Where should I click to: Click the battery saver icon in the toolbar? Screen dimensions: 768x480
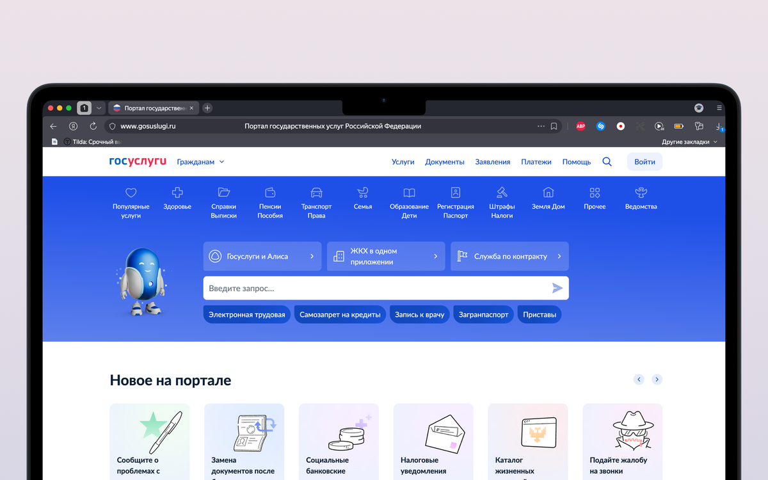pyautogui.click(x=678, y=126)
